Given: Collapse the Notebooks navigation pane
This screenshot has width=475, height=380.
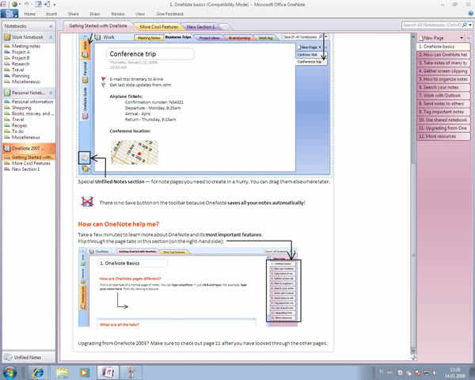Looking at the screenshot, I should 51,26.
